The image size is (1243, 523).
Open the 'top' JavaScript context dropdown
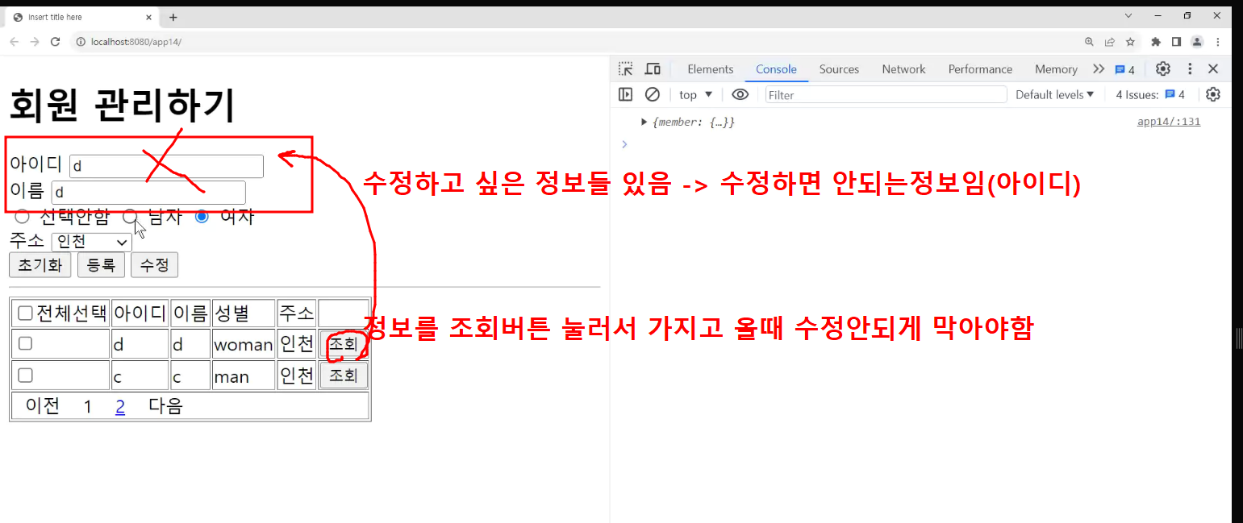pyautogui.click(x=696, y=94)
